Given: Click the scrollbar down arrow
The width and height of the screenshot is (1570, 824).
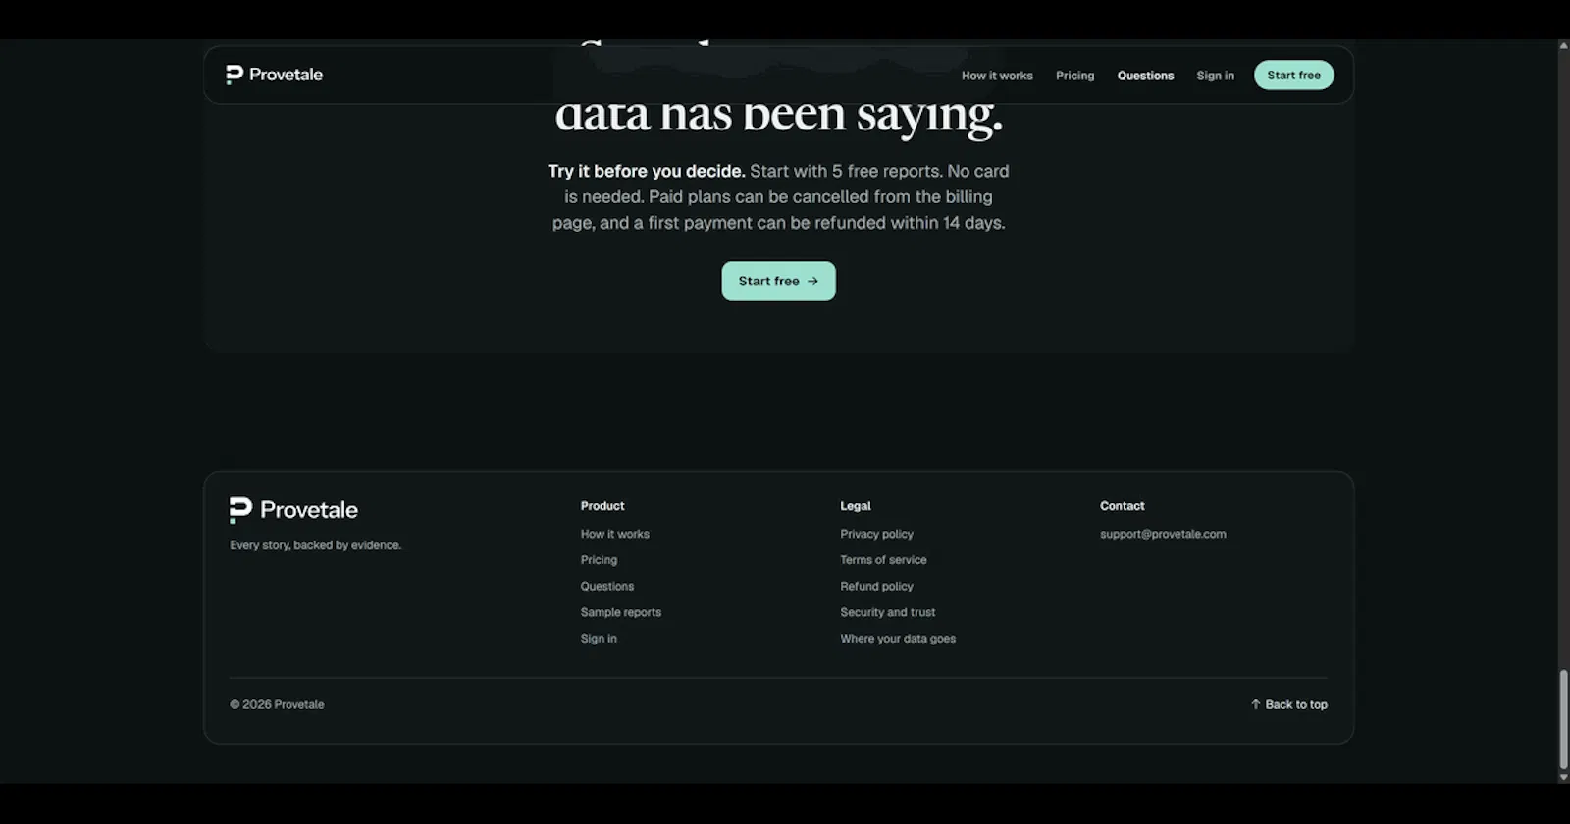Looking at the screenshot, I should coord(1563,777).
